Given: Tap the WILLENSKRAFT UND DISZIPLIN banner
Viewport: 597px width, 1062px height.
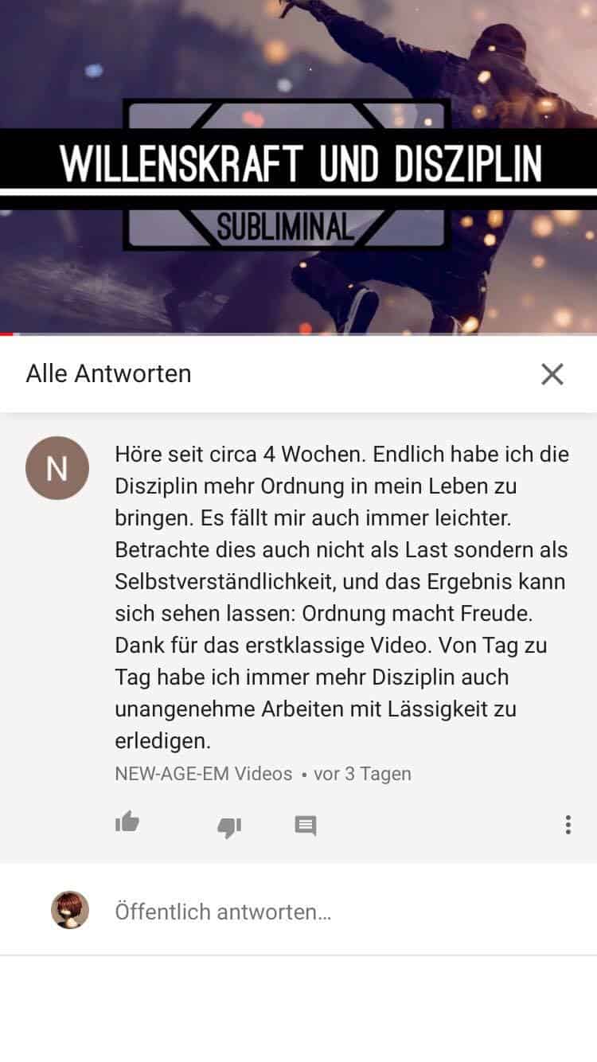Looking at the screenshot, I should pos(301,162).
